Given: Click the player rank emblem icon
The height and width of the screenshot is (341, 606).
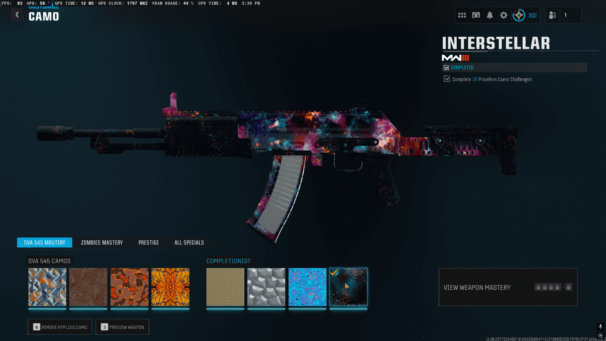Looking at the screenshot, I should point(519,15).
